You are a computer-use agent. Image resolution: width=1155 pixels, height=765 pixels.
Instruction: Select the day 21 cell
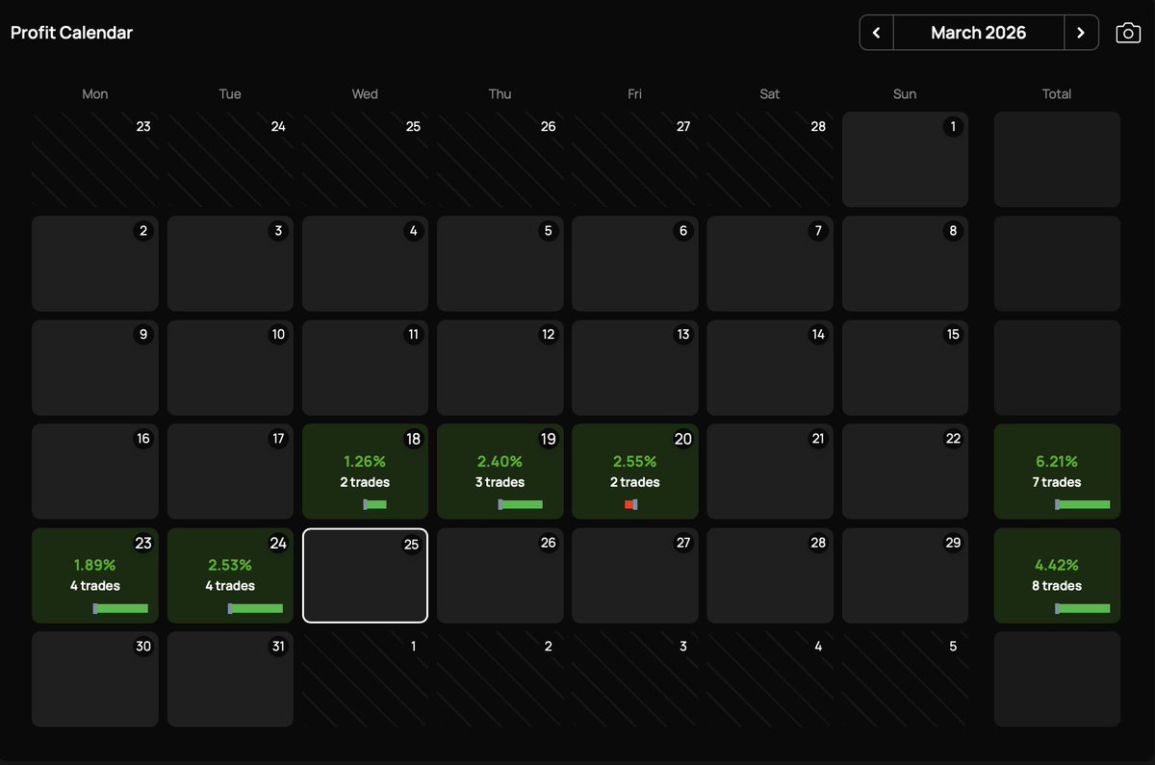click(770, 472)
